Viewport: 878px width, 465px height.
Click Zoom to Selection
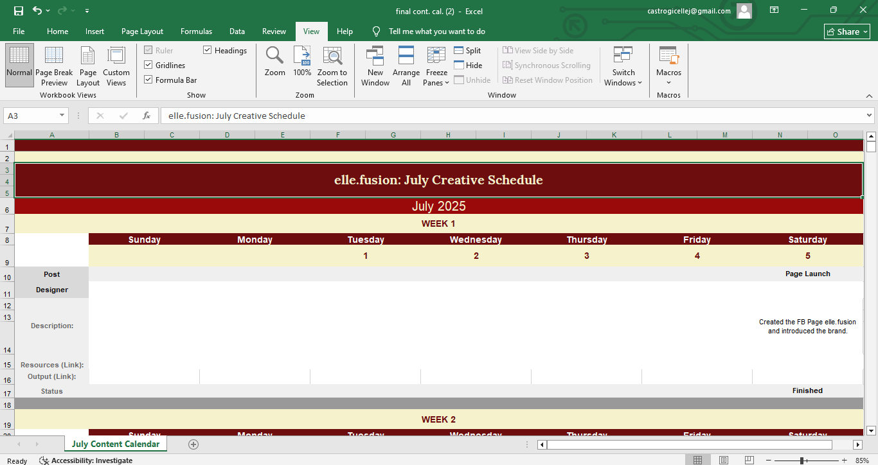(x=332, y=66)
